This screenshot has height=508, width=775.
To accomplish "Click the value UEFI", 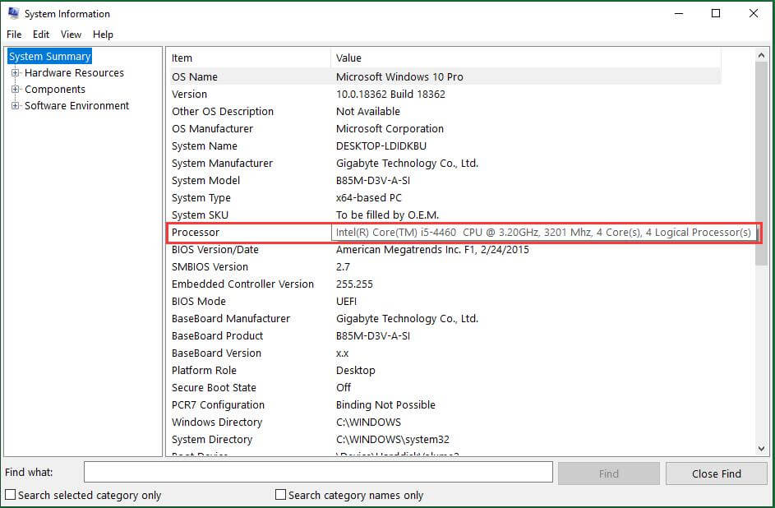I will (x=346, y=302).
